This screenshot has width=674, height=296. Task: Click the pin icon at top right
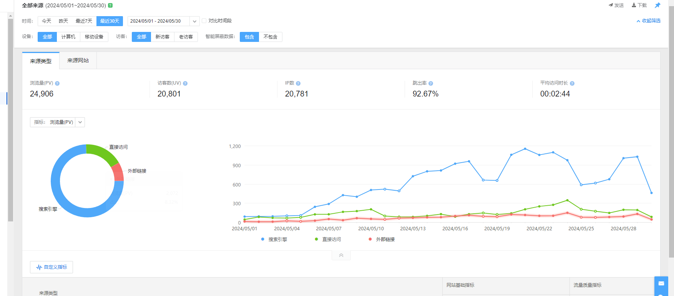[x=657, y=5]
